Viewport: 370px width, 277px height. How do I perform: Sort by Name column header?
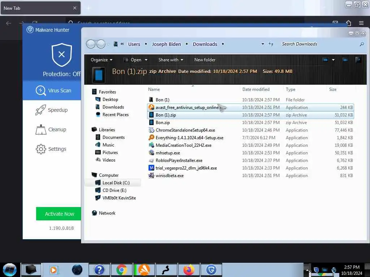coord(154,89)
